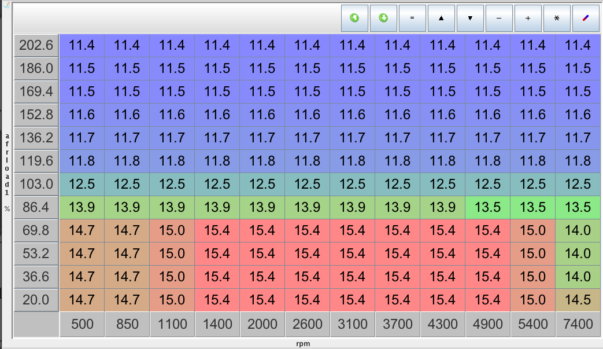
Task: Select 14.7 cell at 850 rpm, 53.2 load
Action: click(127, 254)
